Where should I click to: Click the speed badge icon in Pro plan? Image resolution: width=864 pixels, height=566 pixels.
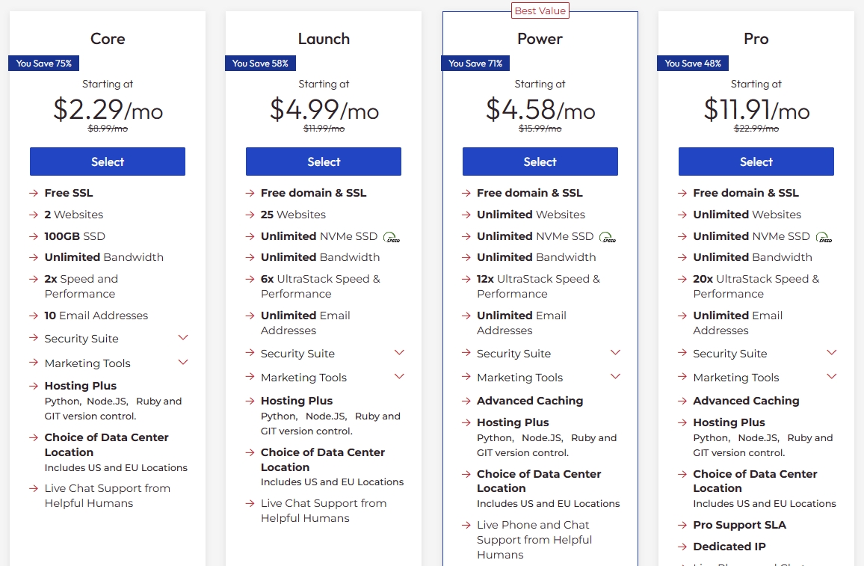click(824, 237)
